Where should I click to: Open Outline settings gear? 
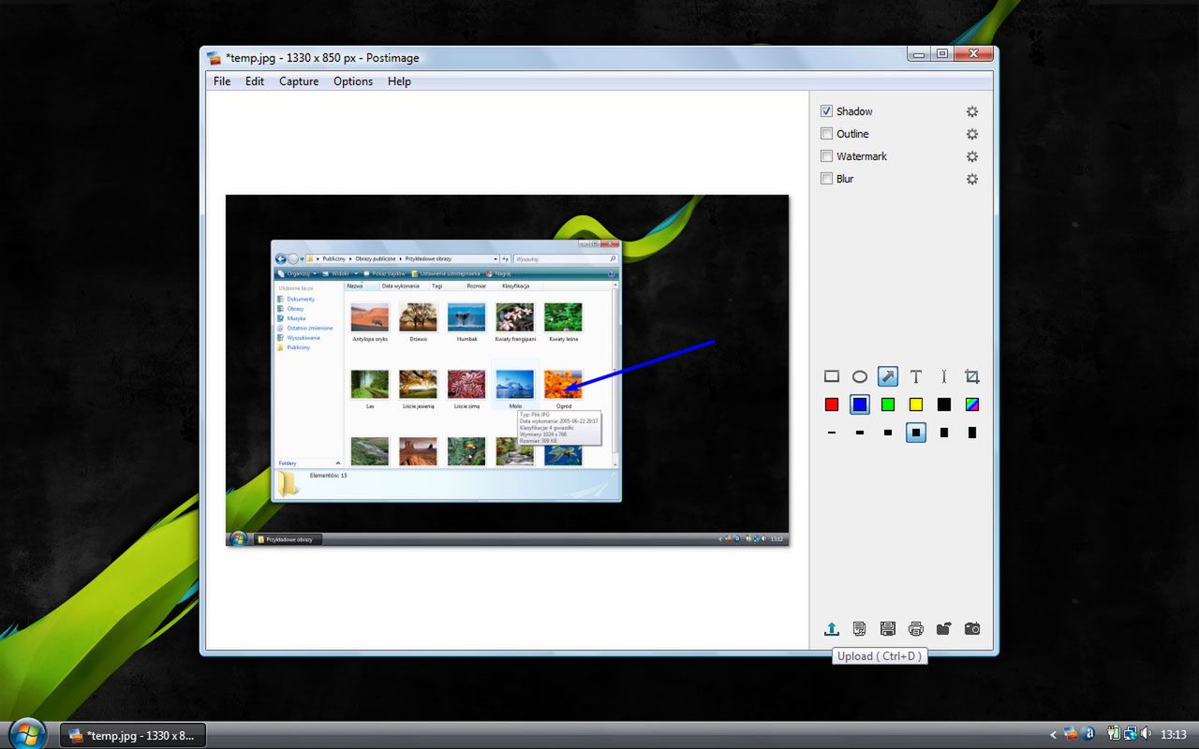972,134
